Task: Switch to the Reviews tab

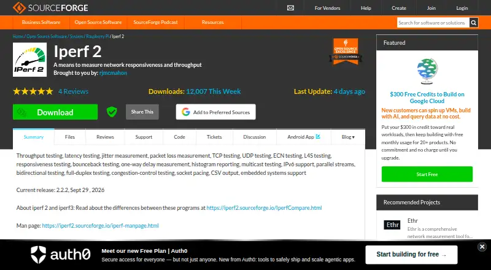Action: [105, 137]
